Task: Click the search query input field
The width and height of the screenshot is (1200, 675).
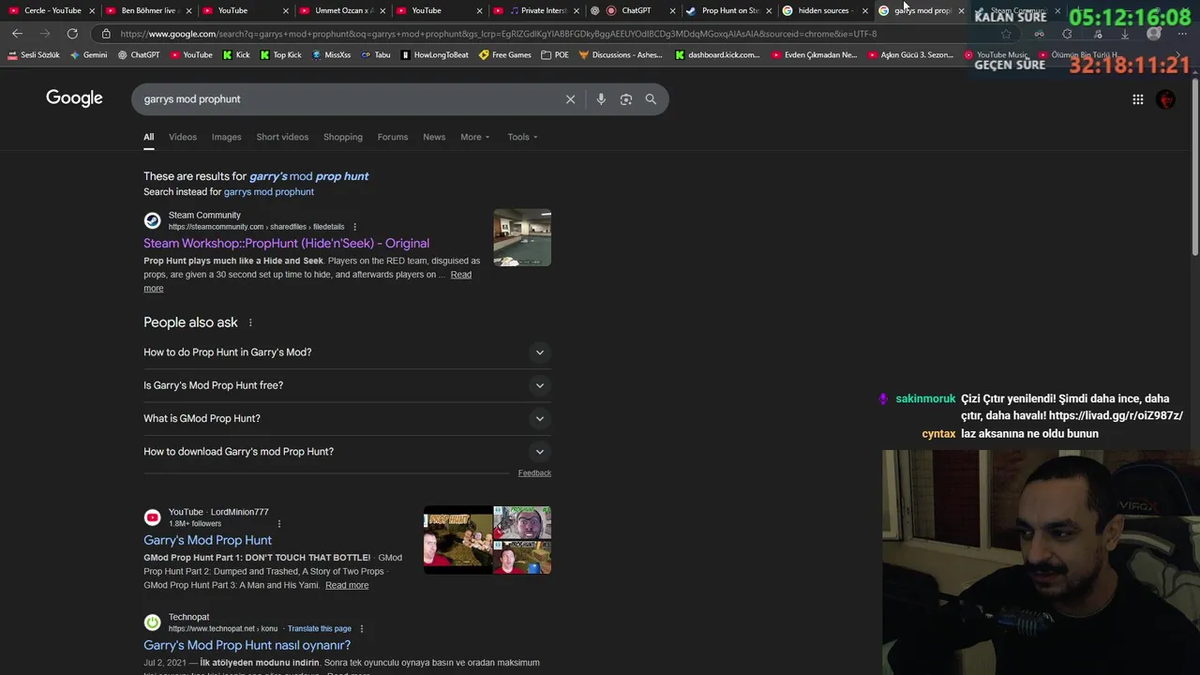Action: [x=352, y=99]
